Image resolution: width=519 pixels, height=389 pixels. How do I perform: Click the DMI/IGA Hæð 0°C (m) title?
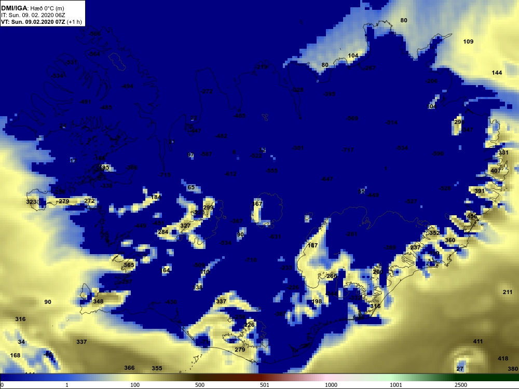point(33,8)
